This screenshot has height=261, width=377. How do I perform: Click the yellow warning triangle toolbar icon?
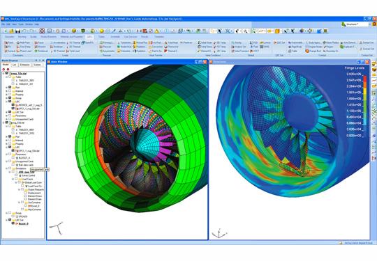(x=157, y=31)
